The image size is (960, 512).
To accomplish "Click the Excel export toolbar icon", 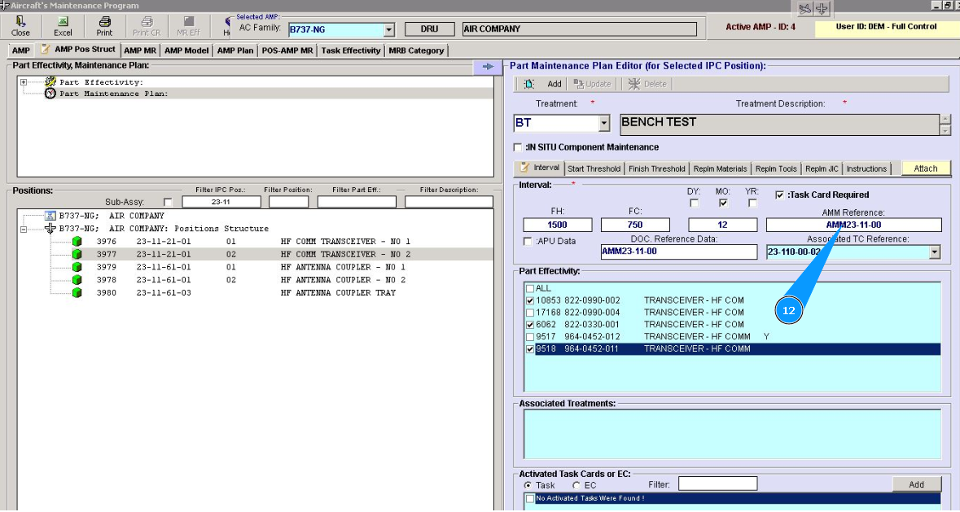I will click(63, 26).
